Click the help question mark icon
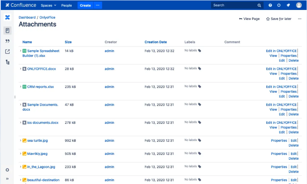 (270, 5)
